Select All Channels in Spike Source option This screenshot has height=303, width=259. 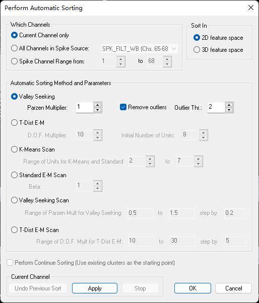tap(14, 48)
